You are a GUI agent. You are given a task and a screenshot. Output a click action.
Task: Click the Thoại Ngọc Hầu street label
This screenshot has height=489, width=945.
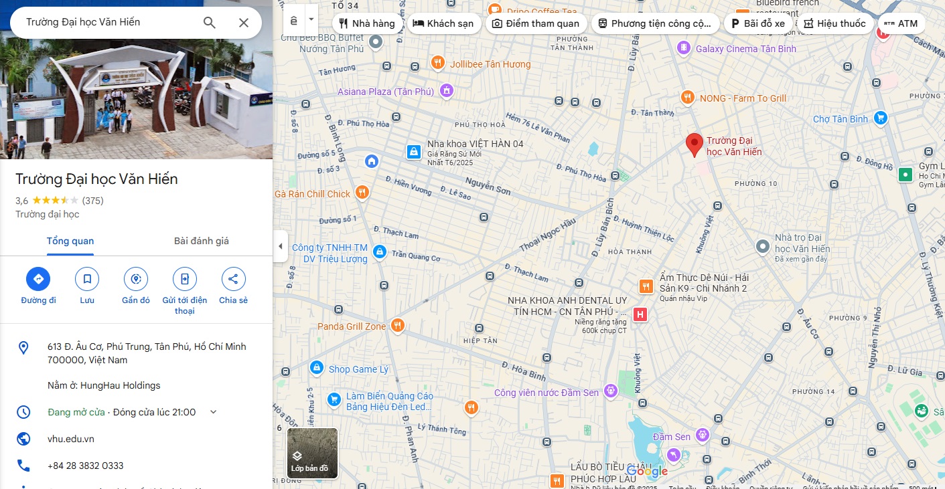tap(547, 235)
